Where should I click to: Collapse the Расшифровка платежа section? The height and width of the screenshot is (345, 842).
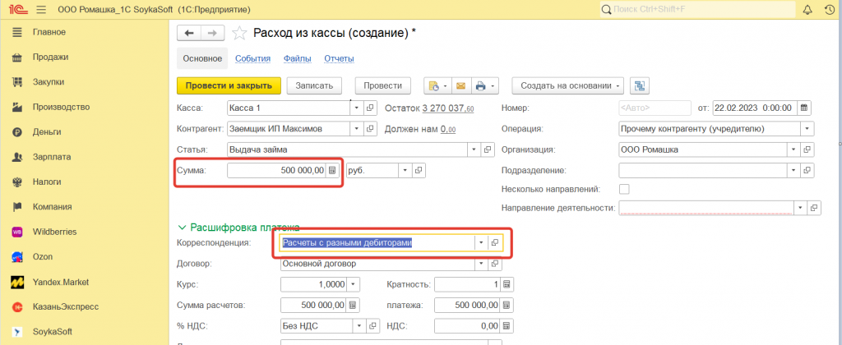click(183, 227)
